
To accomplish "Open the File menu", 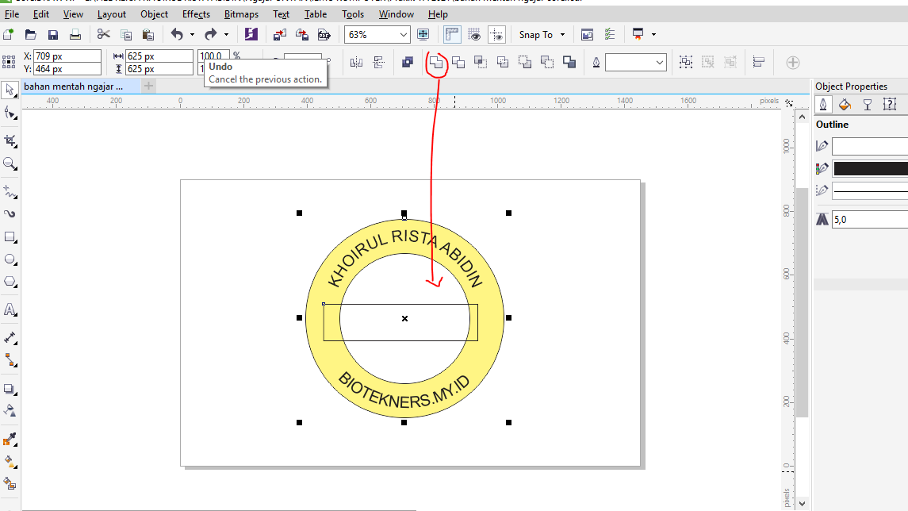I will click(12, 14).
